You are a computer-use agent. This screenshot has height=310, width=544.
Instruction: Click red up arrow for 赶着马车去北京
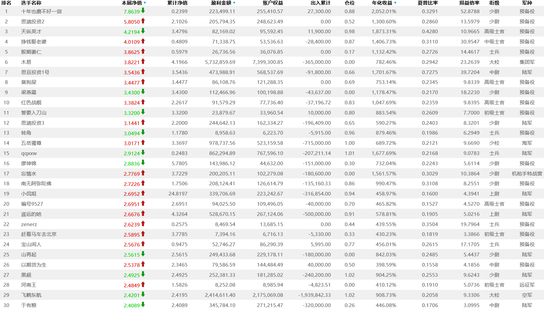(x=143, y=234)
